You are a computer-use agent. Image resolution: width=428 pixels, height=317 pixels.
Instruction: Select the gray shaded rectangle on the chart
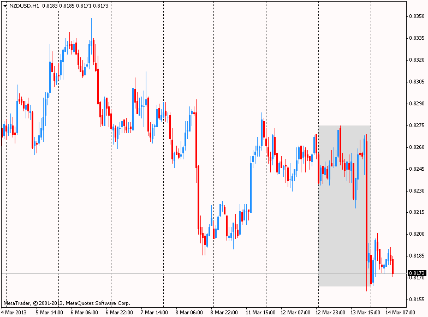[344, 206]
